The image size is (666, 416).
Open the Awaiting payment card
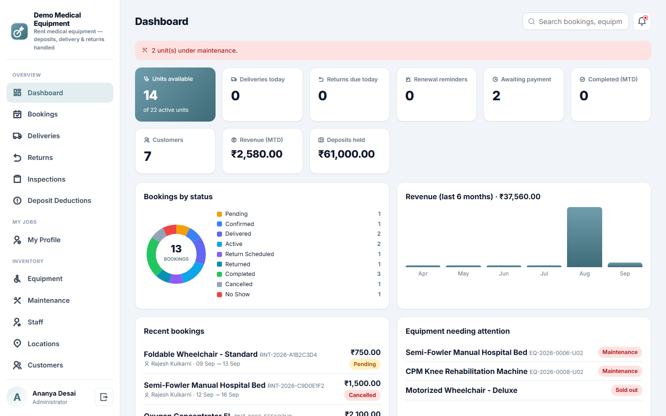524,95
